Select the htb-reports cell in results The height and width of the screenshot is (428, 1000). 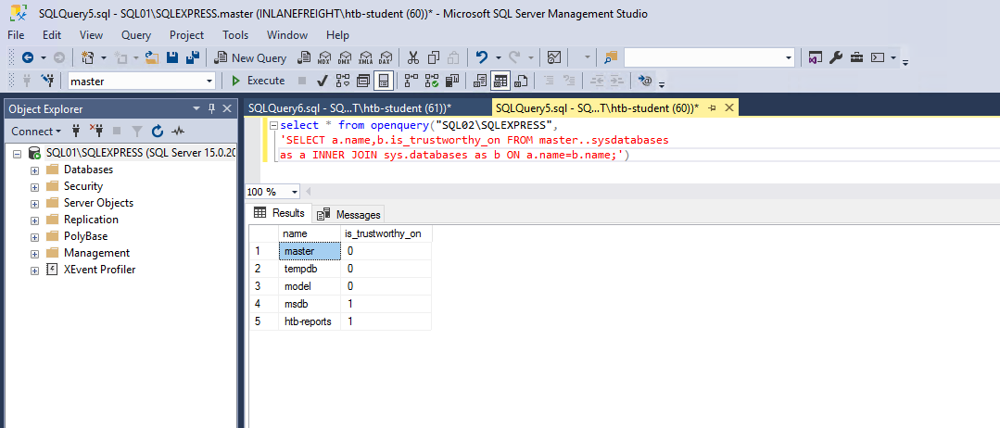(310, 321)
